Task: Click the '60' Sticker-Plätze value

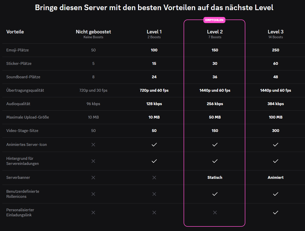Action: click(x=276, y=64)
